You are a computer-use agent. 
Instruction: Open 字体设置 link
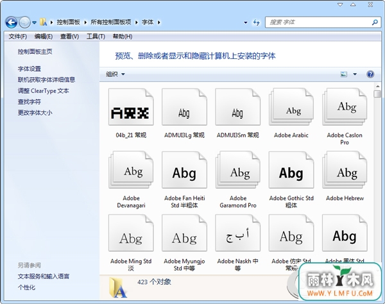click(30, 69)
